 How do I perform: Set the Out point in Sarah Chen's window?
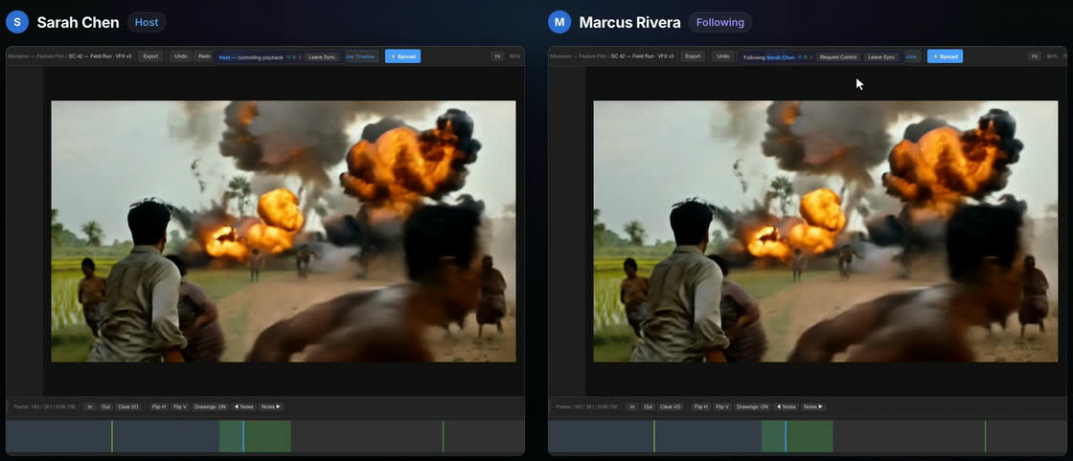[105, 407]
